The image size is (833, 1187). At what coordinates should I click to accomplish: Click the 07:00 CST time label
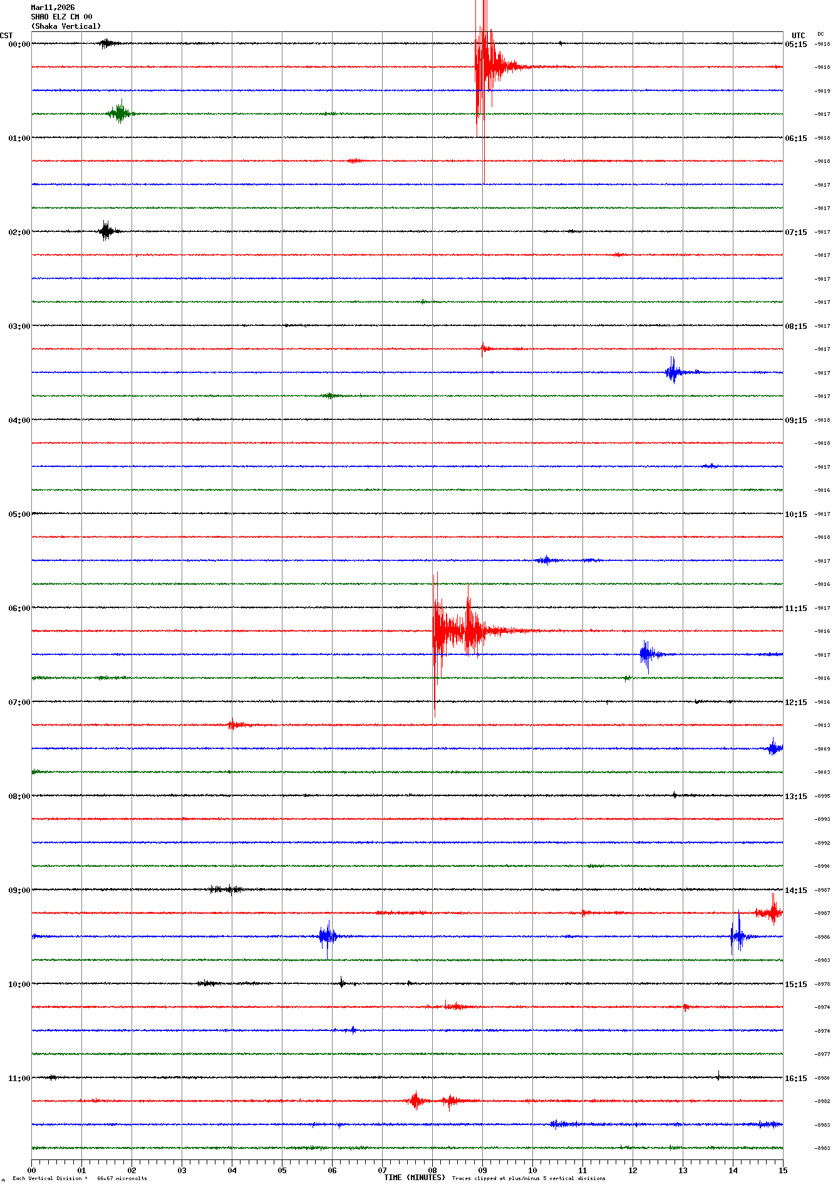tap(19, 703)
